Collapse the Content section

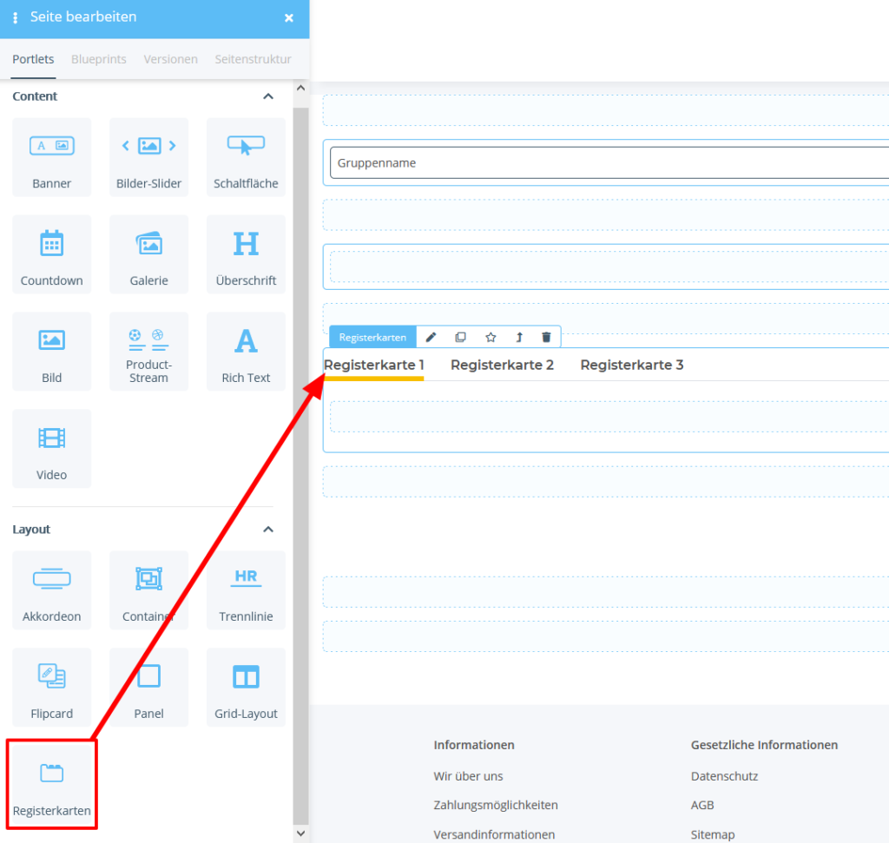[268, 96]
